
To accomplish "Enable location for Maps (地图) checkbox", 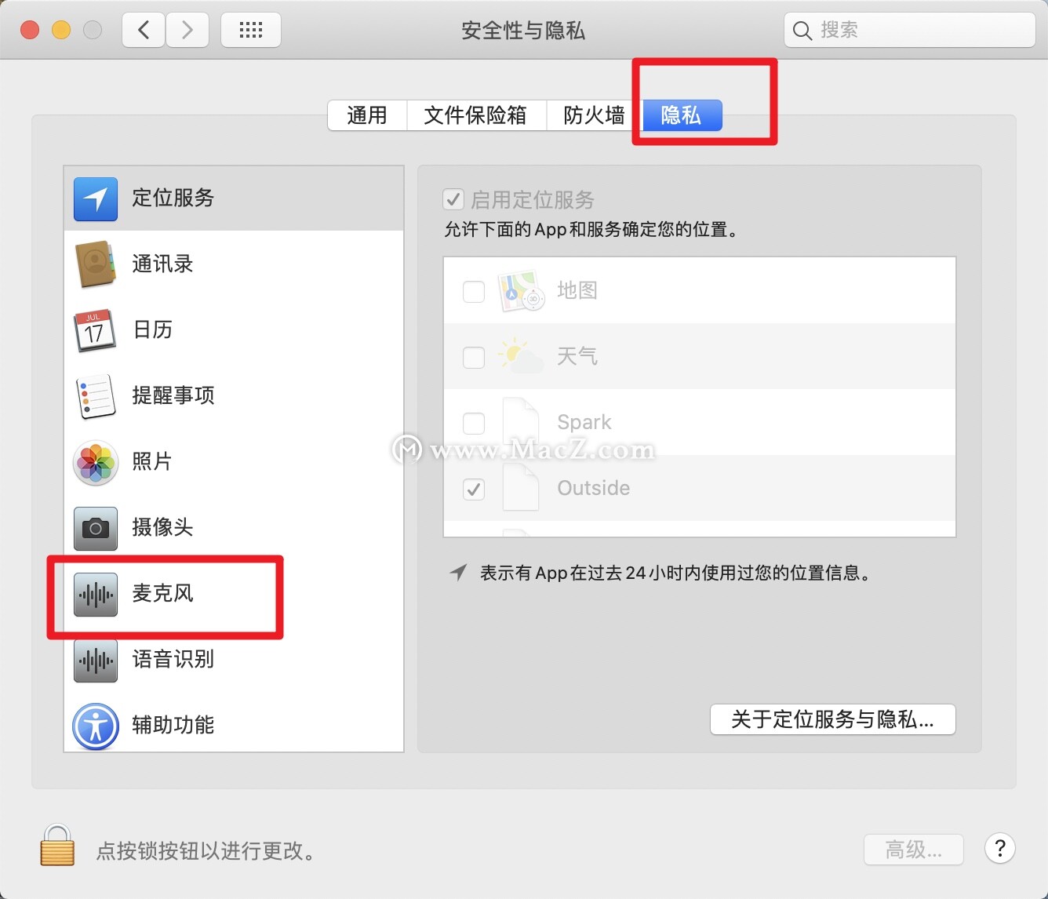I will (x=474, y=292).
